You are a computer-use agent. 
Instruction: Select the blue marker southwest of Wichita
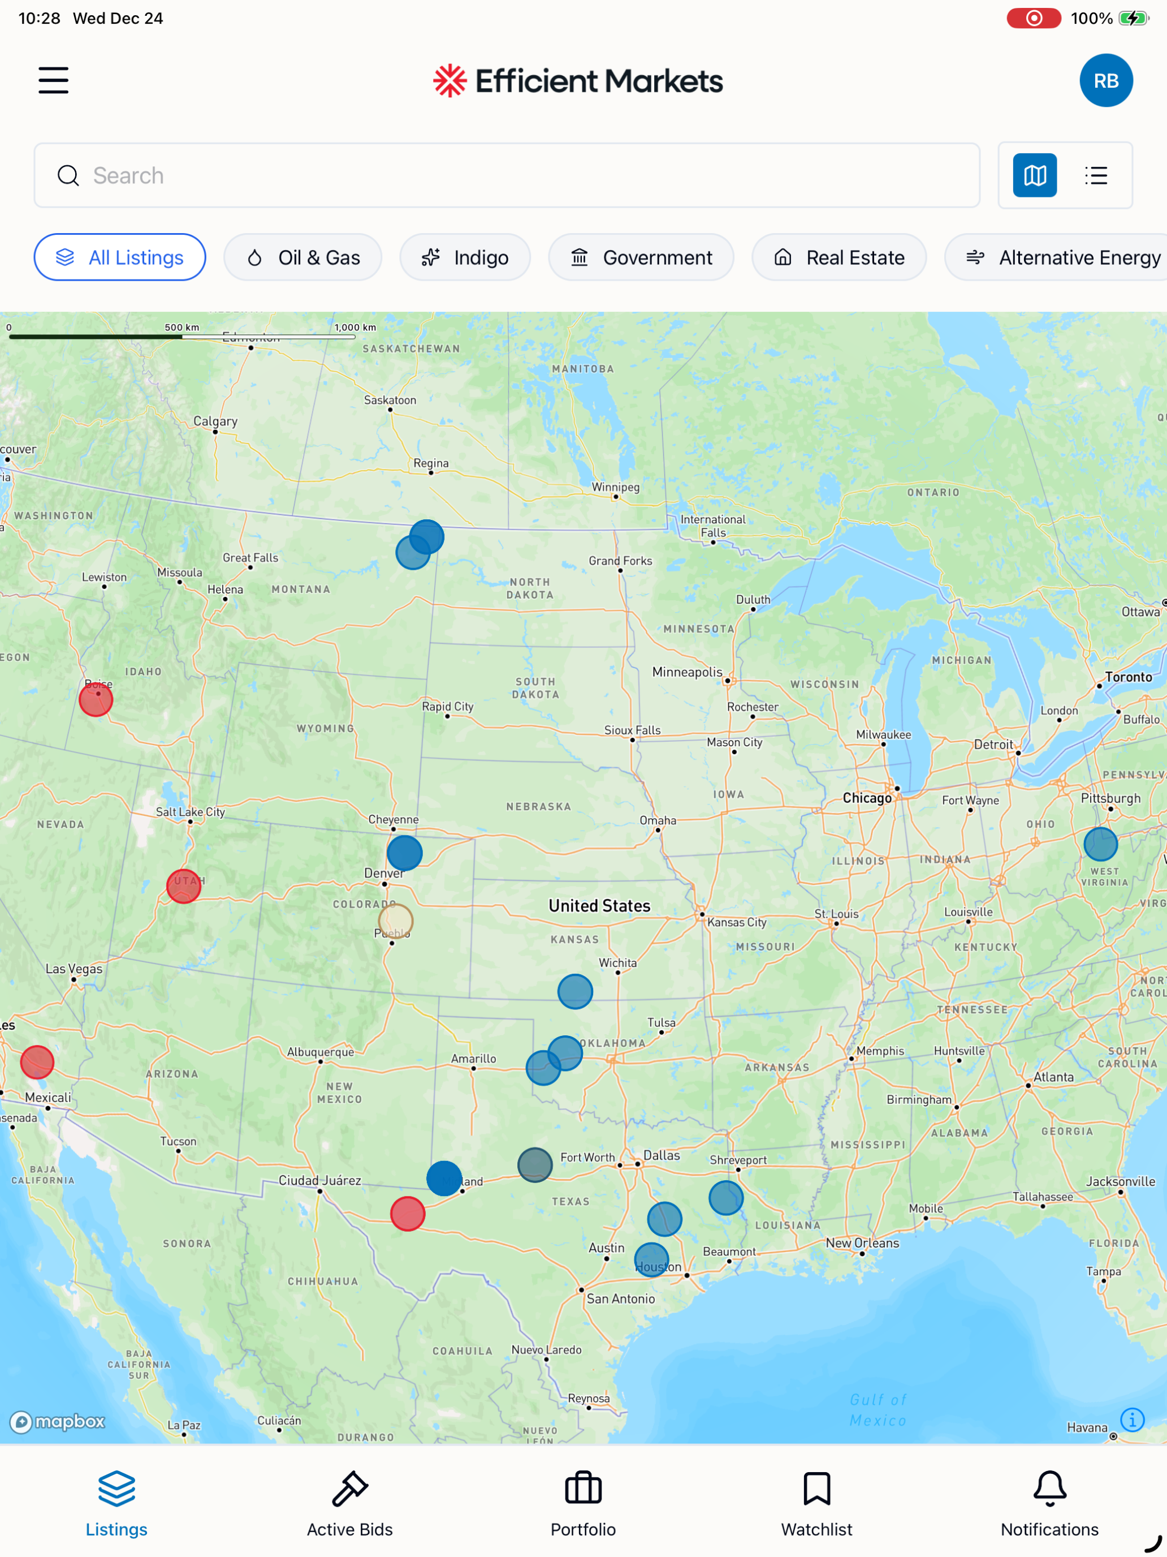pos(574,992)
